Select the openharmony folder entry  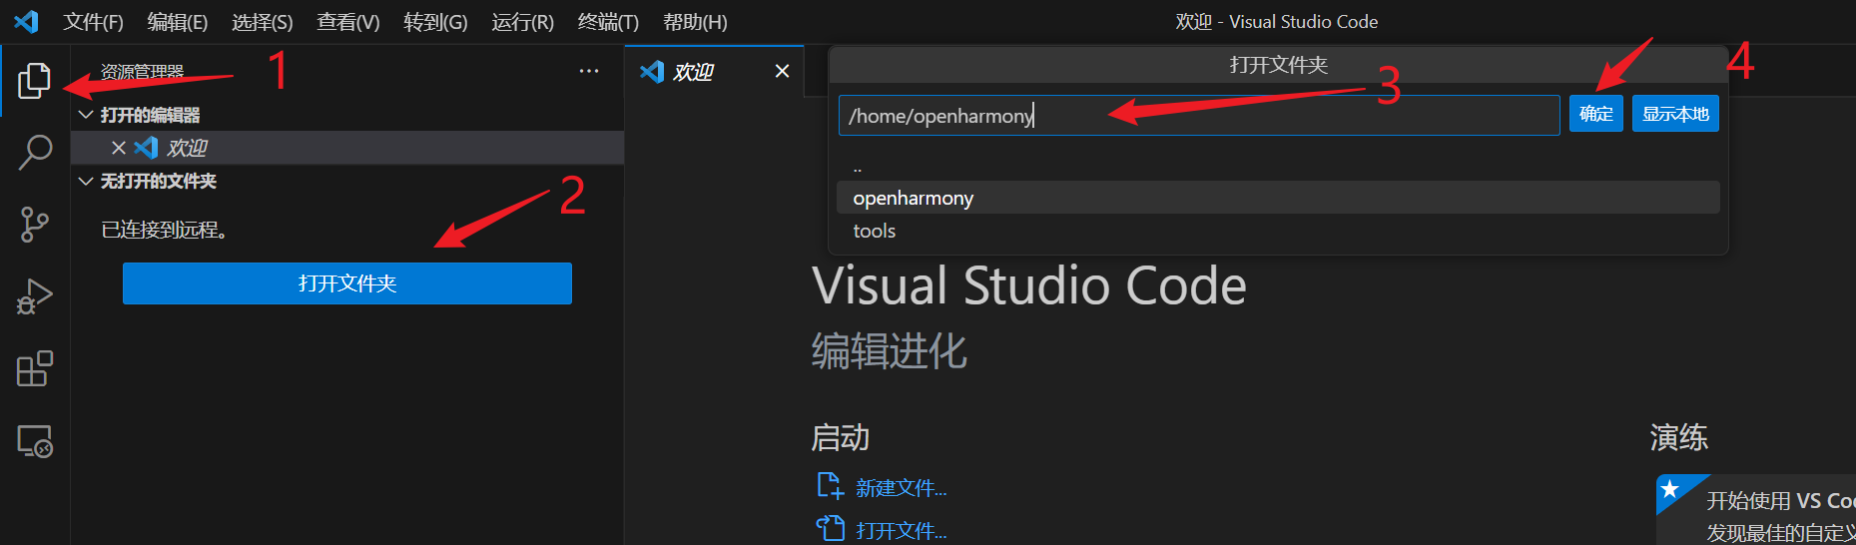(x=1278, y=198)
